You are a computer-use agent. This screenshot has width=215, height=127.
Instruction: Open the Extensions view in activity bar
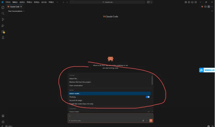[x=3, y=32]
